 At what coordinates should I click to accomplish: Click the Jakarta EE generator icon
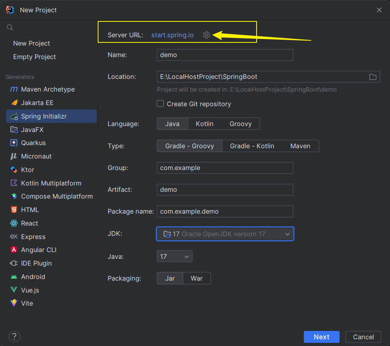coord(14,103)
